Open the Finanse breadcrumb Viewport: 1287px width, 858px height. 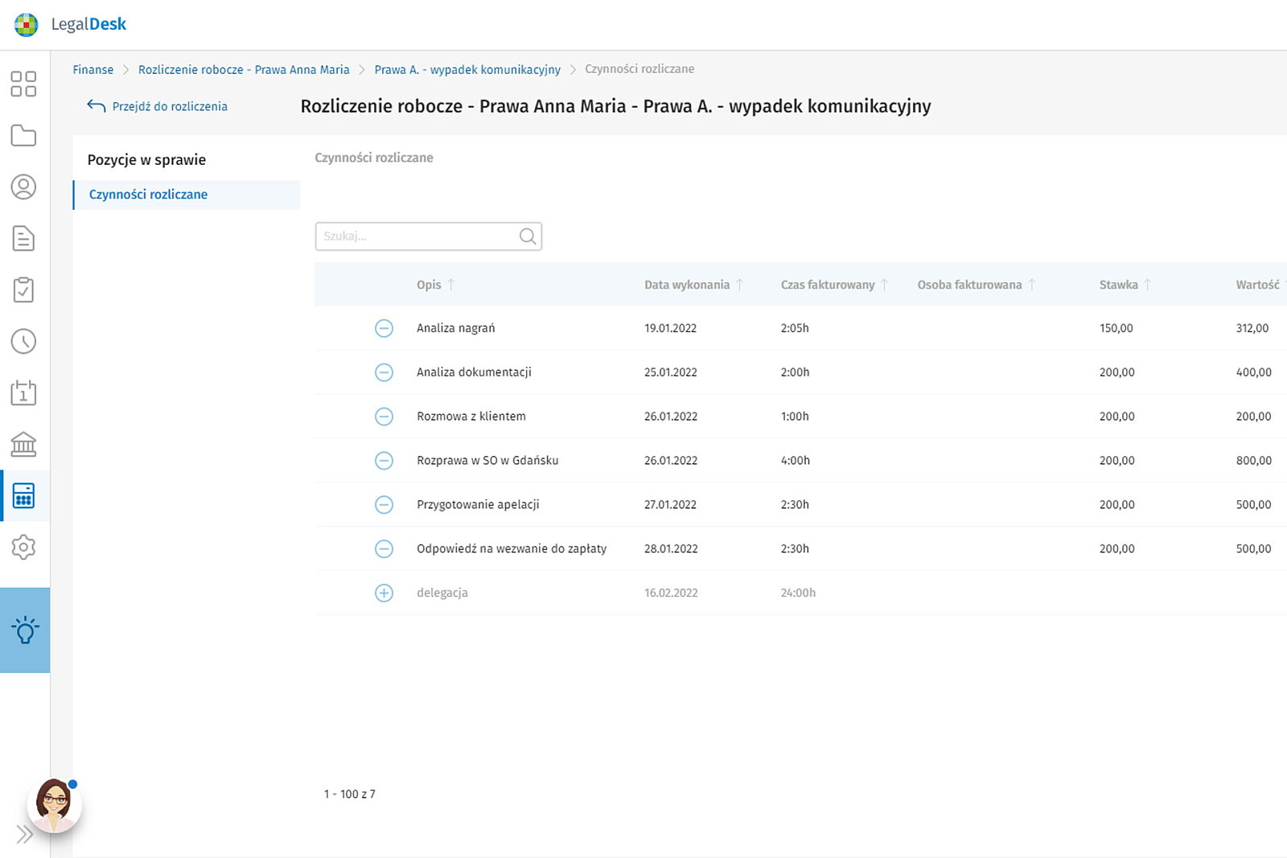tap(93, 70)
